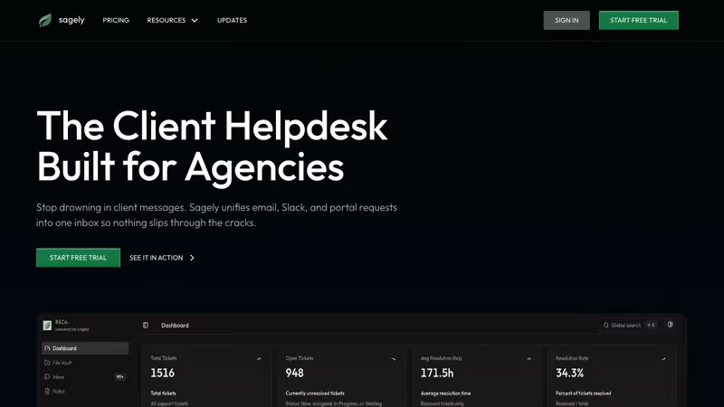Toggle the theme icon beside Global search

click(670, 325)
